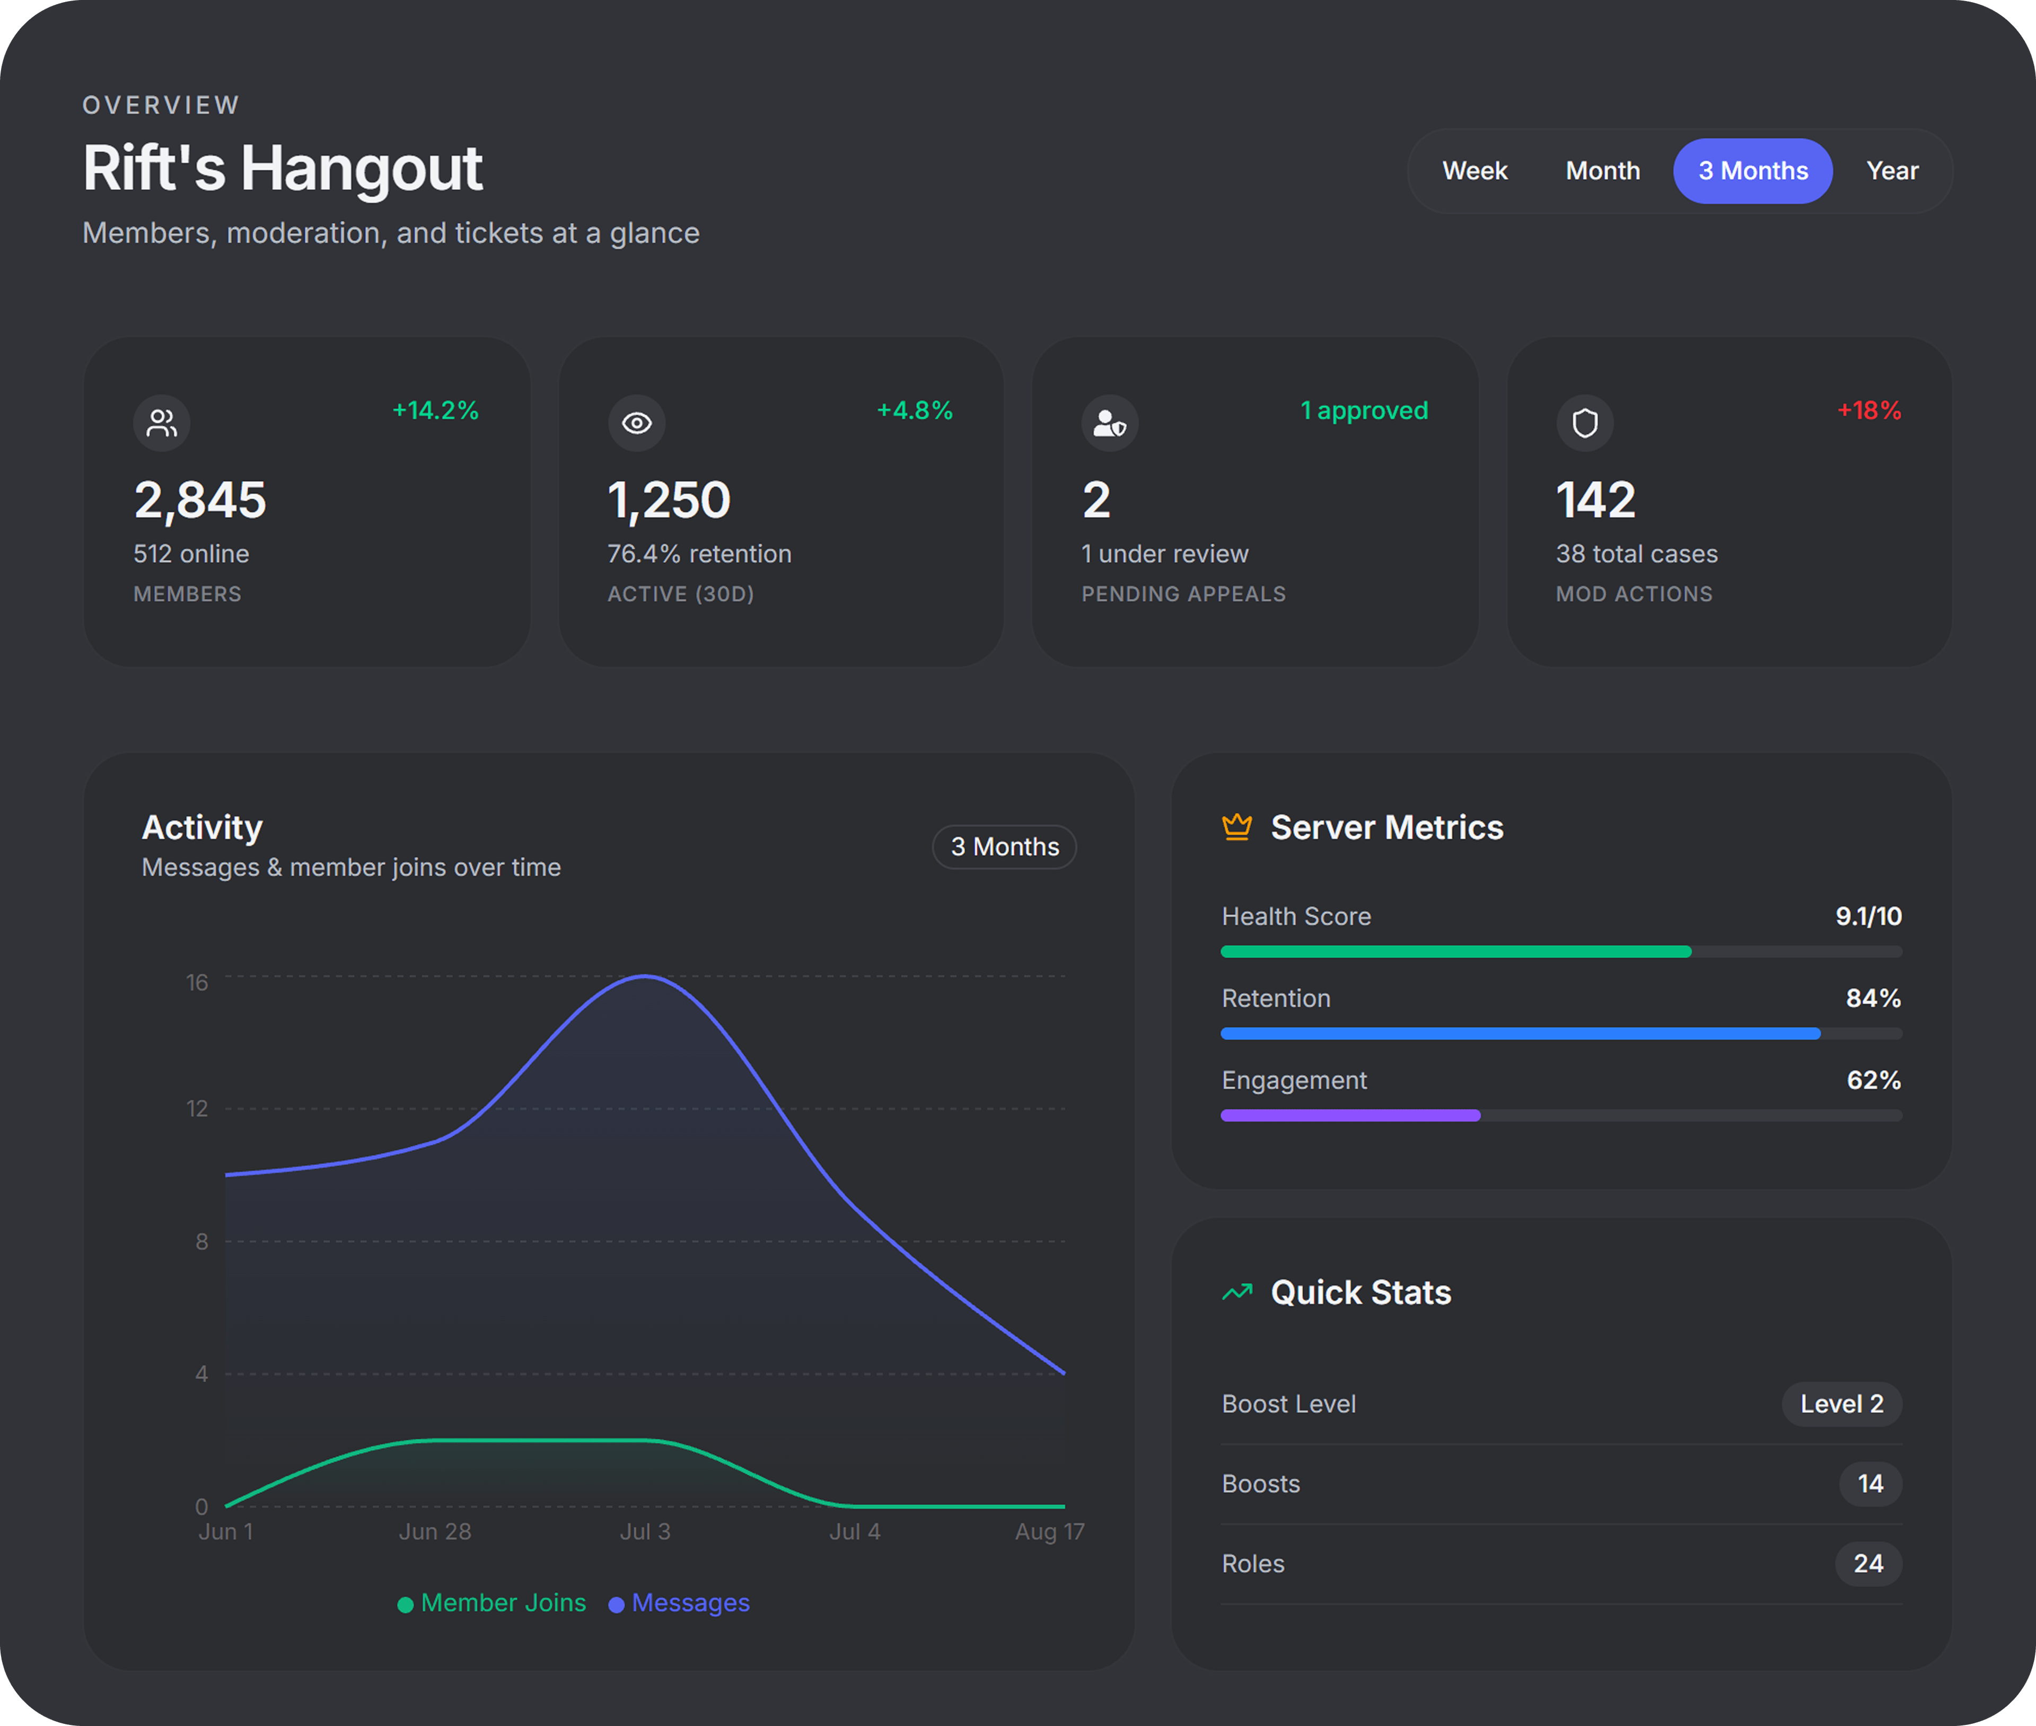Click the 3 Months badge in Activity

coord(1005,846)
